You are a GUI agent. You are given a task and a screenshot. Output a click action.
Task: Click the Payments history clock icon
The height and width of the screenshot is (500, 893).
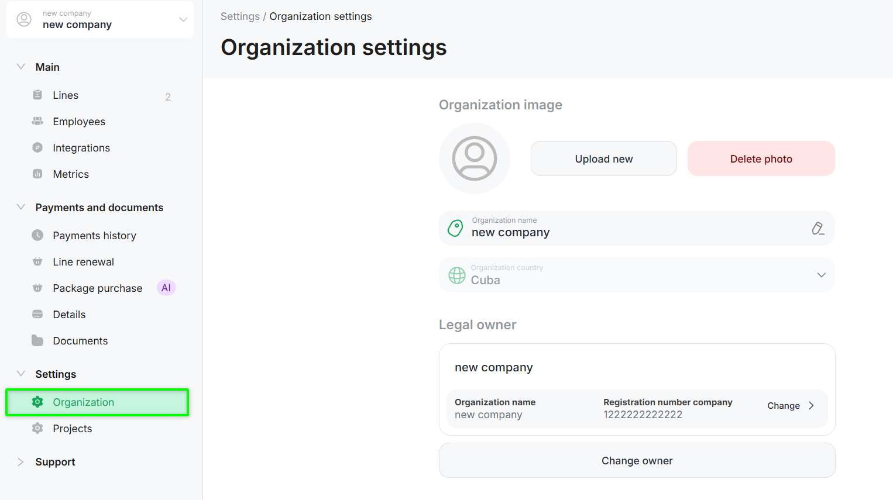coord(37,235)
